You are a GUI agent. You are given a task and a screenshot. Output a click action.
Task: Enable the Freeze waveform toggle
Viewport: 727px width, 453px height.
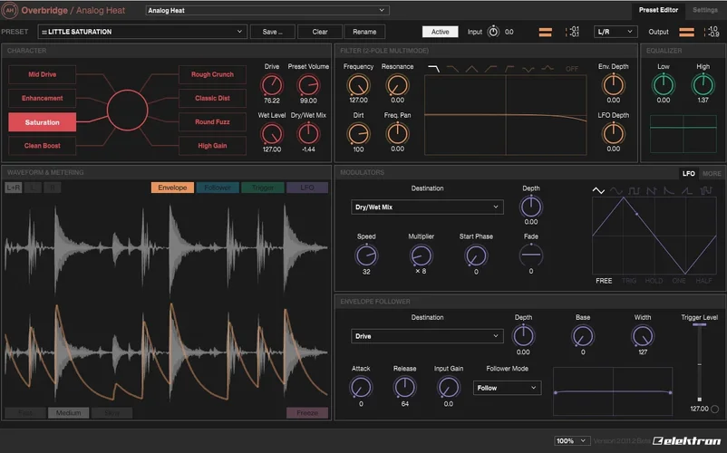click(307, 413)
